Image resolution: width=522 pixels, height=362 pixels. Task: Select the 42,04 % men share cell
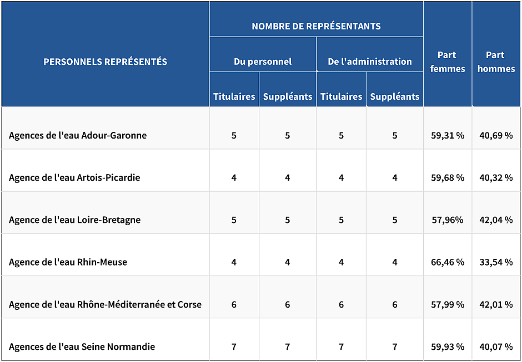coord(496,220)
